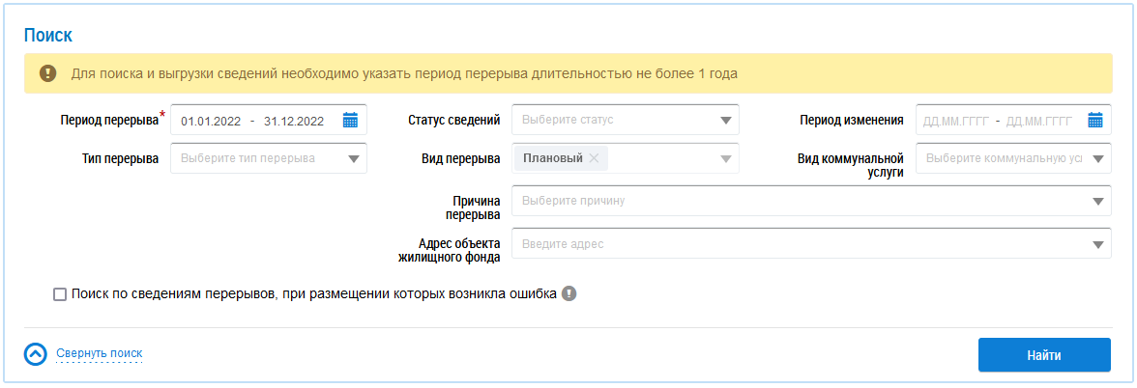This screenshot has width=1137, height=388.
Task: Open calendar for Период перерыва
Action: pos(350,121)
